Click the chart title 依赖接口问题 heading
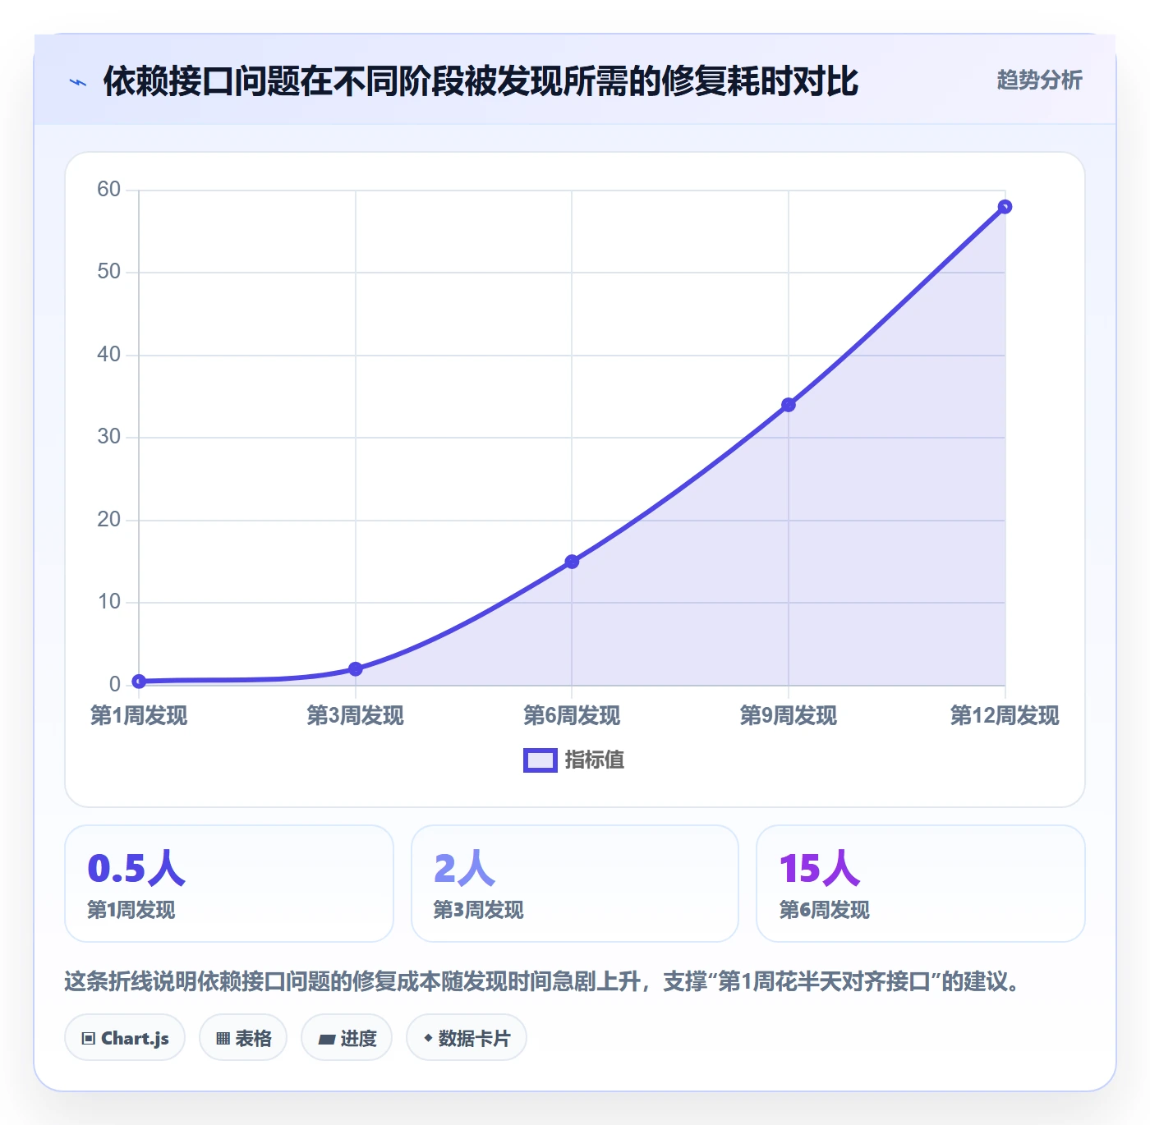The image size is (1150, 1125). pyautogui.click(x=481, y=81)
